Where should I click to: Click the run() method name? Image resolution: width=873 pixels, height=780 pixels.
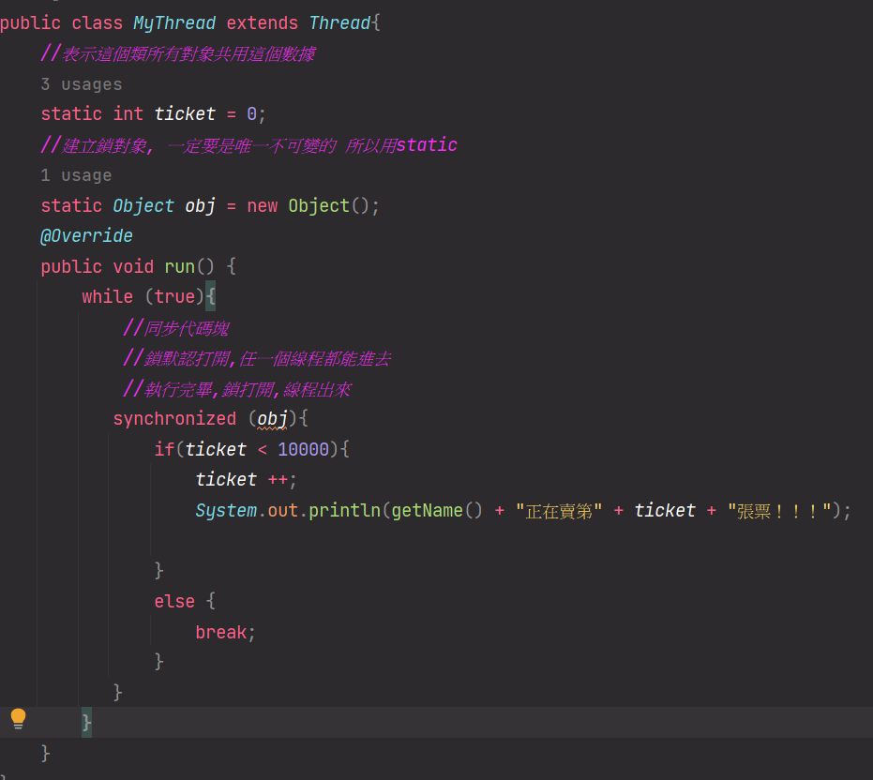click(179, 266)
